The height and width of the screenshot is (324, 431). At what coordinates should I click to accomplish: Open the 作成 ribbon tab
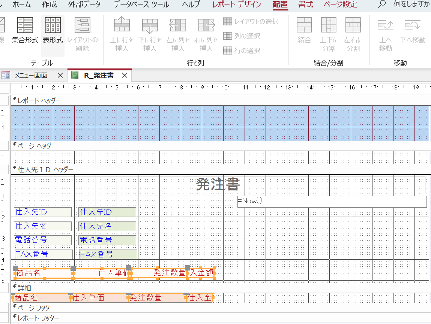tap(50, 4)
